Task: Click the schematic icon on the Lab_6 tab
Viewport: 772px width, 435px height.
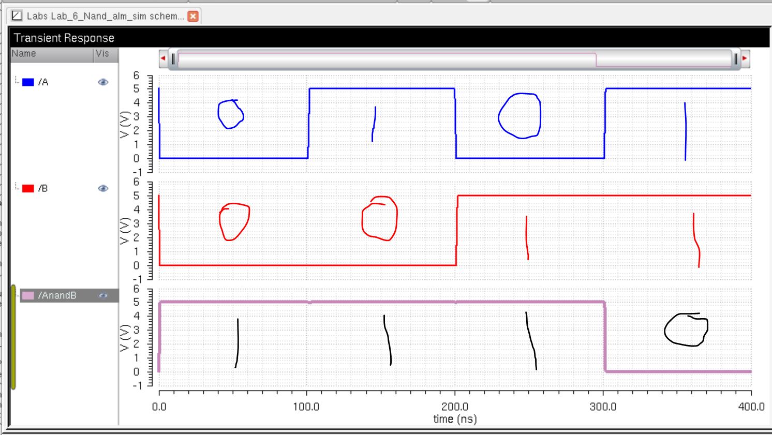Action: (x=17, y=16)
